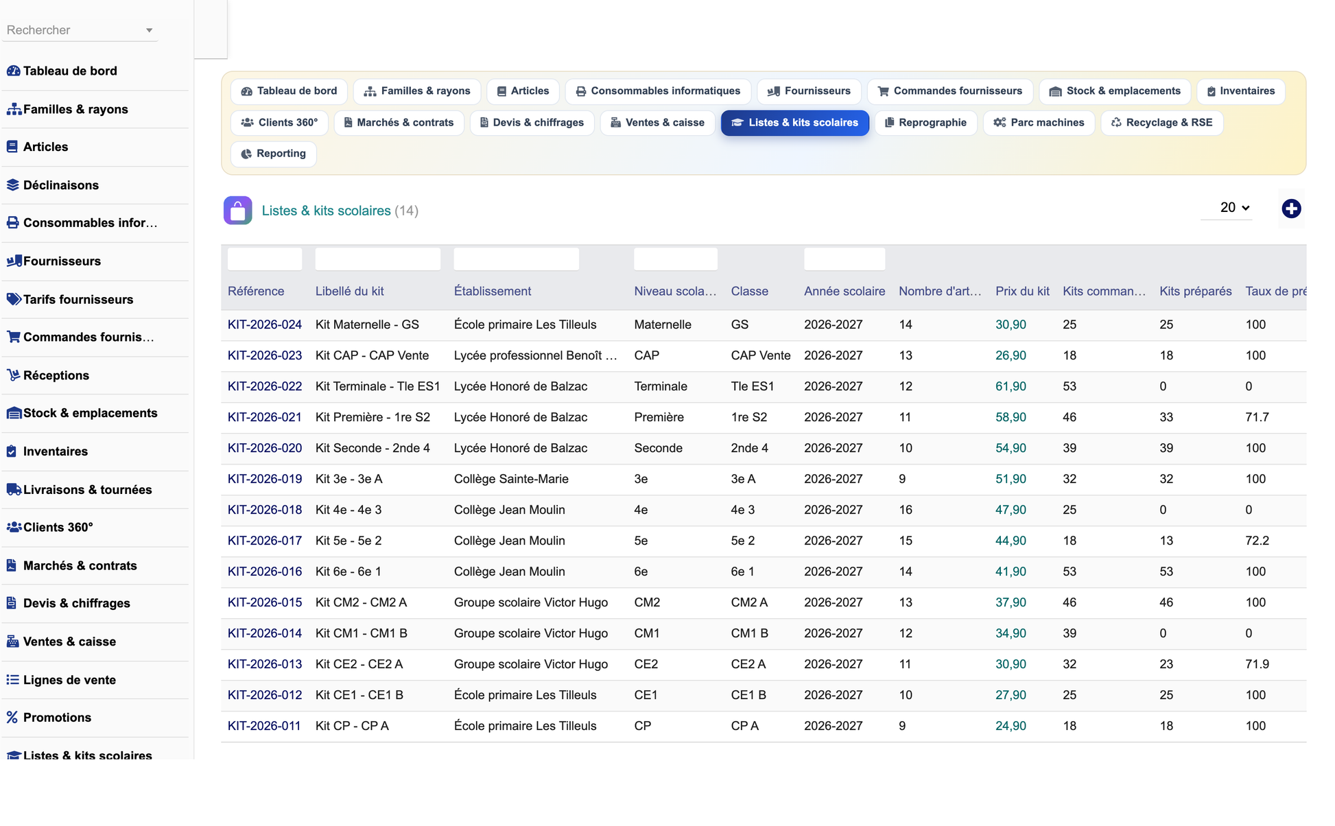Viewport: 1335px width, 826px height.
Task: Open Devis & chiffrages sidebar icon
Action: pyautogui.click(x=12, y=603)
